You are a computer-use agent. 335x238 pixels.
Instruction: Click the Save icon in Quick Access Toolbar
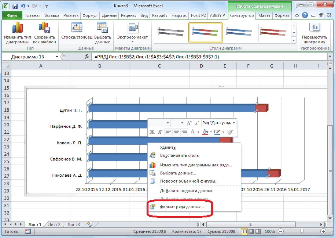click(x=15, y=6)
